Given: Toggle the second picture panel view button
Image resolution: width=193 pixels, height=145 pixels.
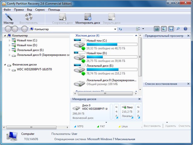Looking at the screenshot, I should click(164, 29).
